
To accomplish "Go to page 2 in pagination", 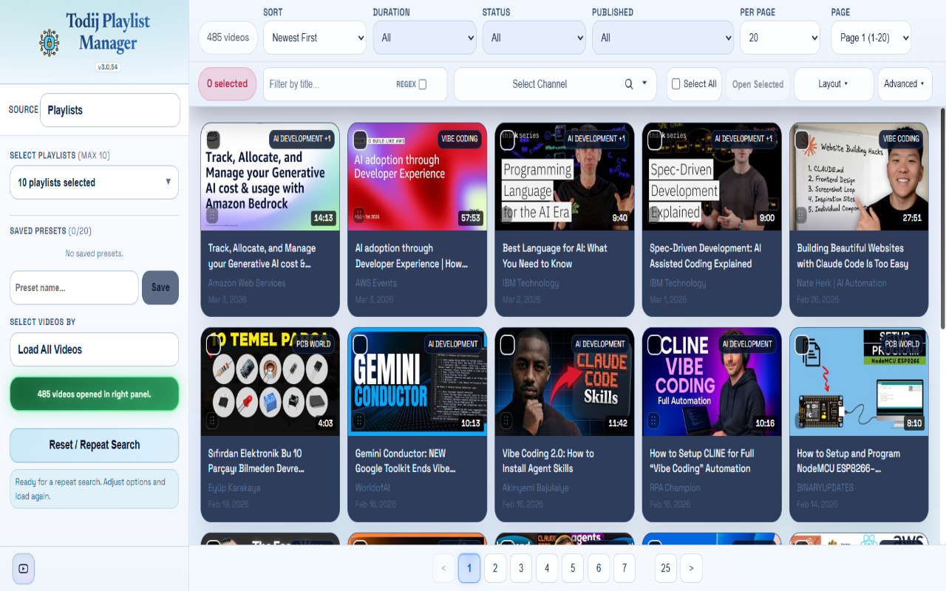I will click(x=495, y=568).
